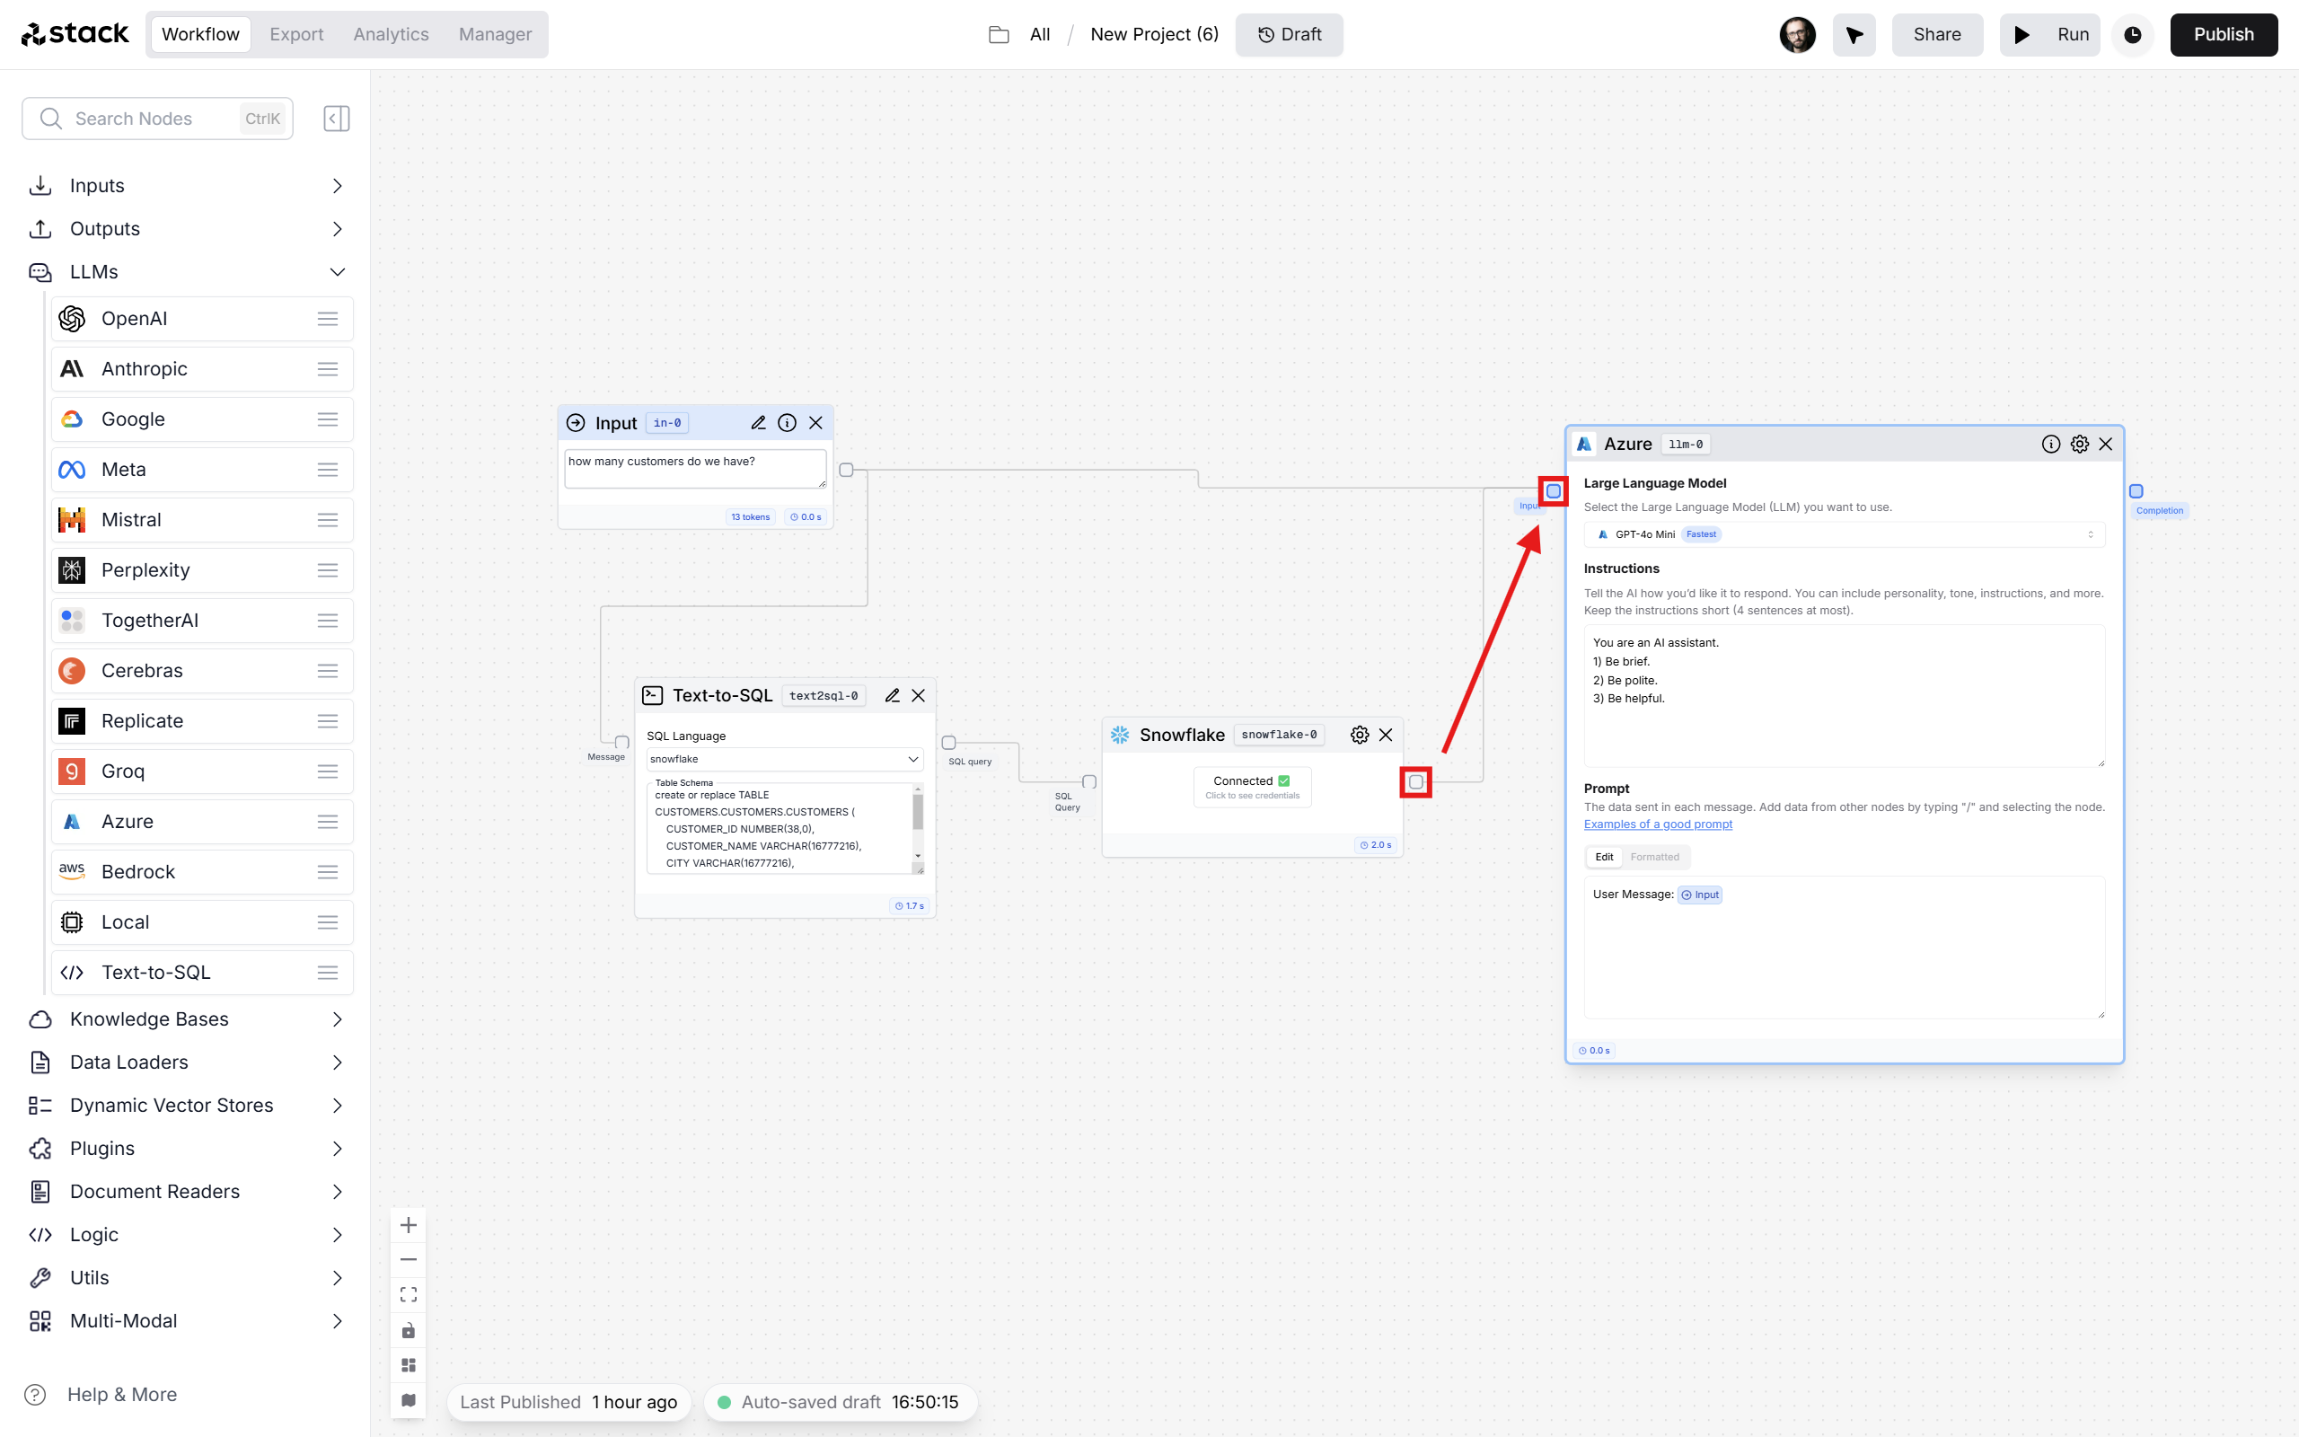Click the Publish button

click(x=2223, y=33)
